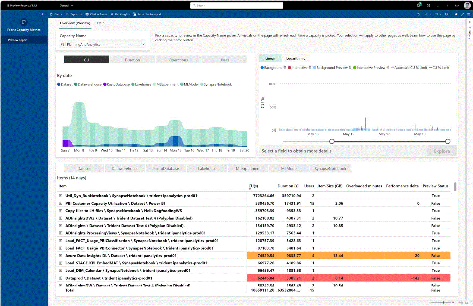Refresh the report visuals
The image size is (473, 306).
[x=446, y=14]
